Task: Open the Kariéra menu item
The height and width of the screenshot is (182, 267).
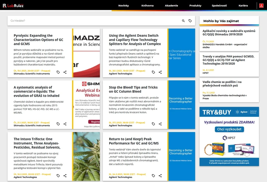Action: pyautogui.click(x=243, y=6)
